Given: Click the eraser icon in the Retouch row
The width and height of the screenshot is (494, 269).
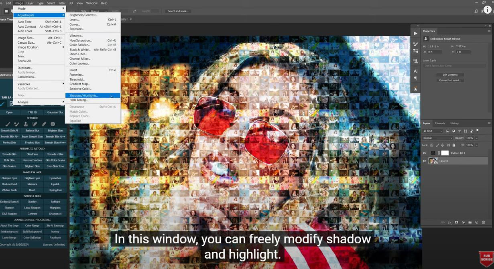Looking at the screenshot, I should 44,124.
